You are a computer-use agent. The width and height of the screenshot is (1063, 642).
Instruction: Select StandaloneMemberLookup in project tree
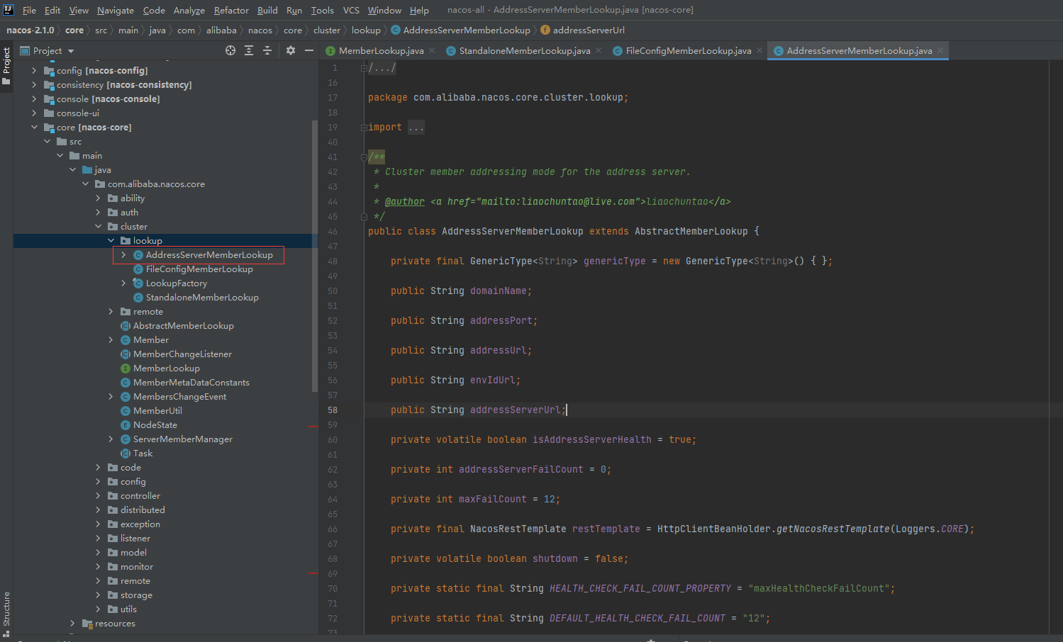tap(202, 297)
